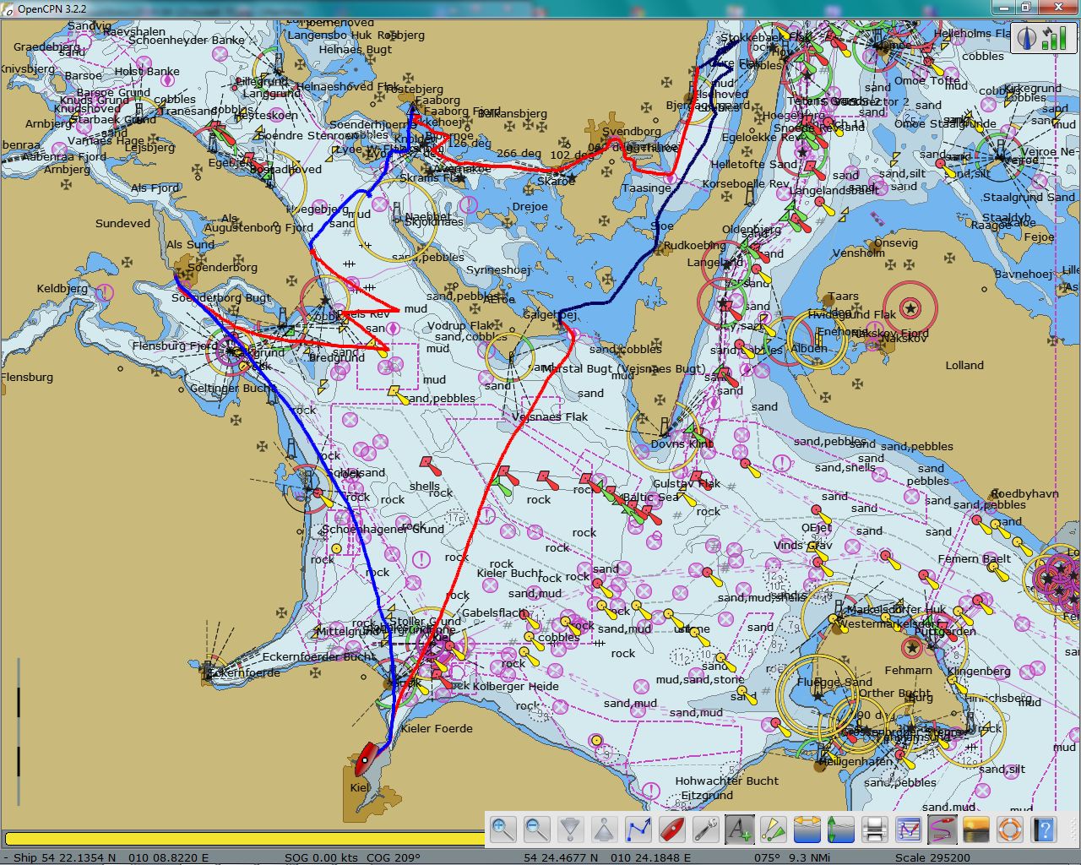The image size is (1081, 865).
Task: Click the compass north-up indicator
Action: (1028, 38)
